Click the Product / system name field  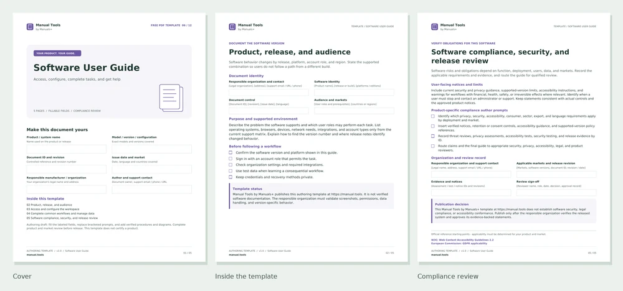(67, 149)
